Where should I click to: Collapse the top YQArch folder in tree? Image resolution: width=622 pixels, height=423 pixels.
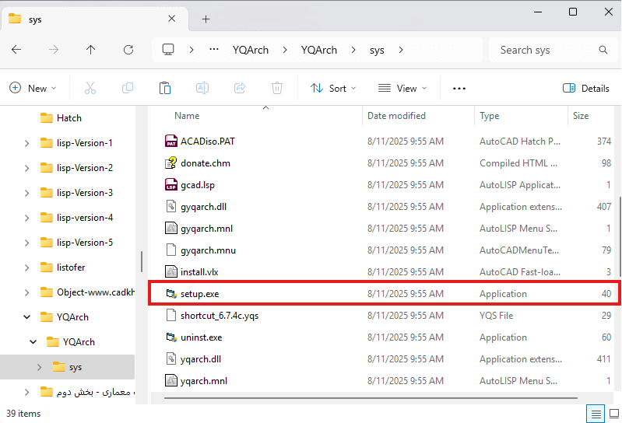[26, 316]
